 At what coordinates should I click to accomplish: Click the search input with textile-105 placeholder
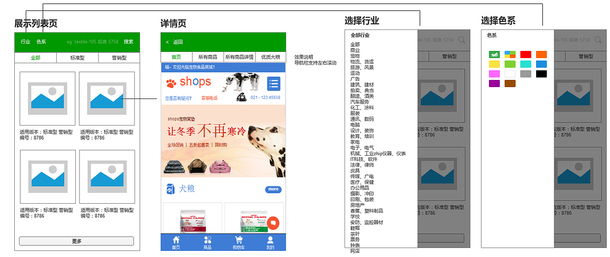click(92, 42)
